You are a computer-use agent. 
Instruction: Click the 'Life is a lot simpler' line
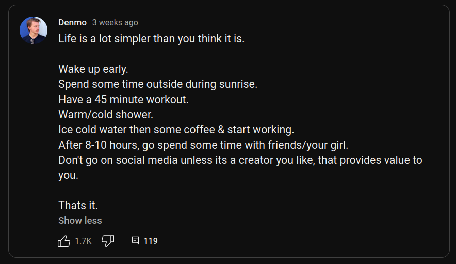(151, 39)
